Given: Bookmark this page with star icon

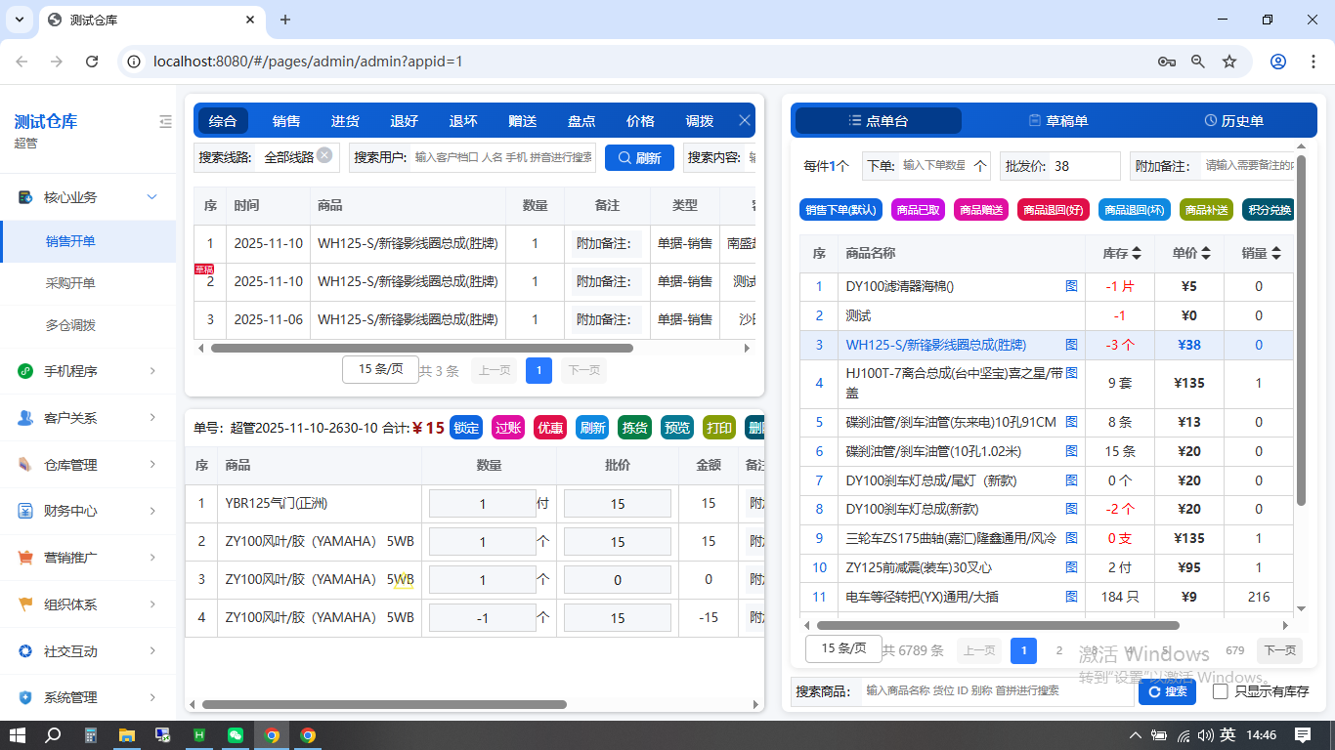Looking at the screenshot, I should (1229, 62).
